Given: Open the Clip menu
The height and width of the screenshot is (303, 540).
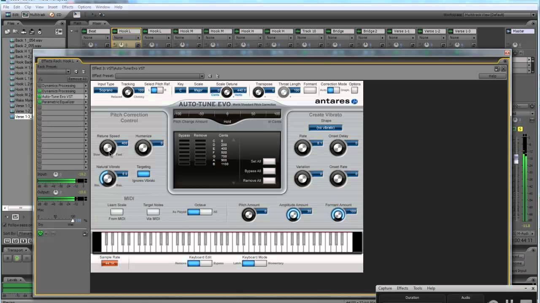Looking at the screenshot, I should tap(28, 7).
